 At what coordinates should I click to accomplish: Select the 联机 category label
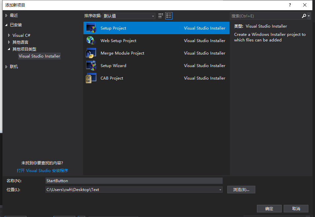tap(14, 67)
